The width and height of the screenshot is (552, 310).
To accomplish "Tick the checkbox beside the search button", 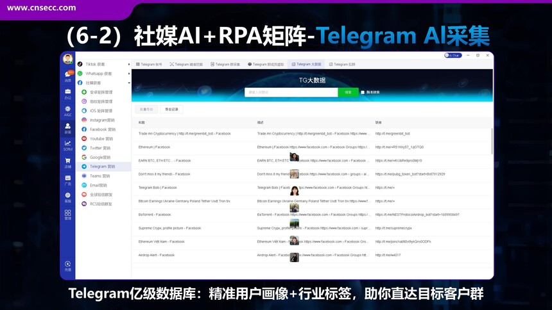I will (363, 92).
